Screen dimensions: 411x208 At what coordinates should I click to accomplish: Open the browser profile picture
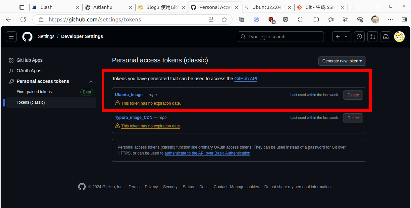pos(375,19)
